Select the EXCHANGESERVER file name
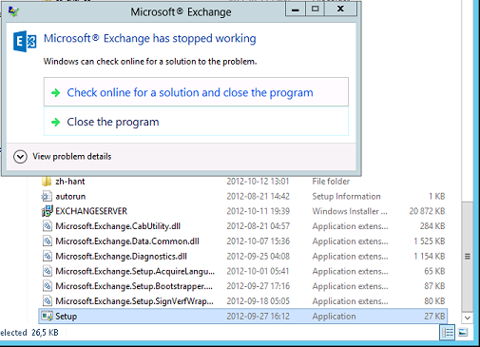The height and width of the screenshot is (347, 480). [x=91, y=211]
